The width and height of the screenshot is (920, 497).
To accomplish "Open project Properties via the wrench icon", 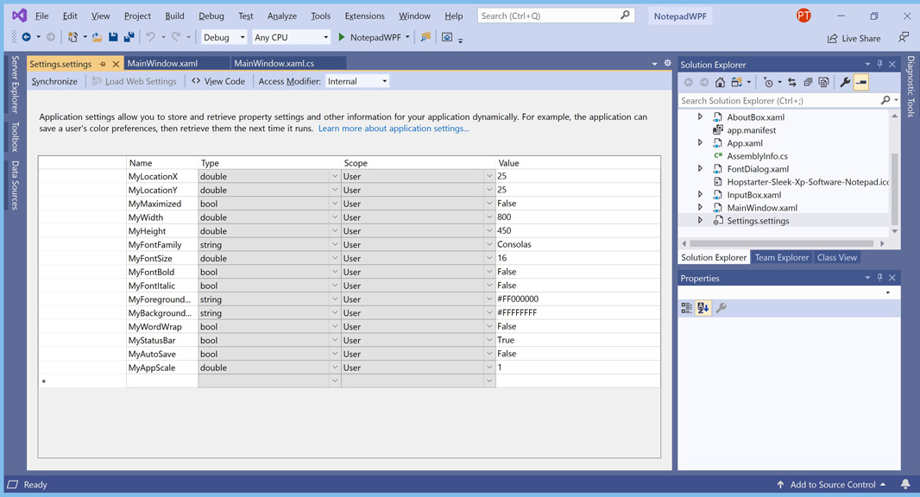I will coord(845,83).
